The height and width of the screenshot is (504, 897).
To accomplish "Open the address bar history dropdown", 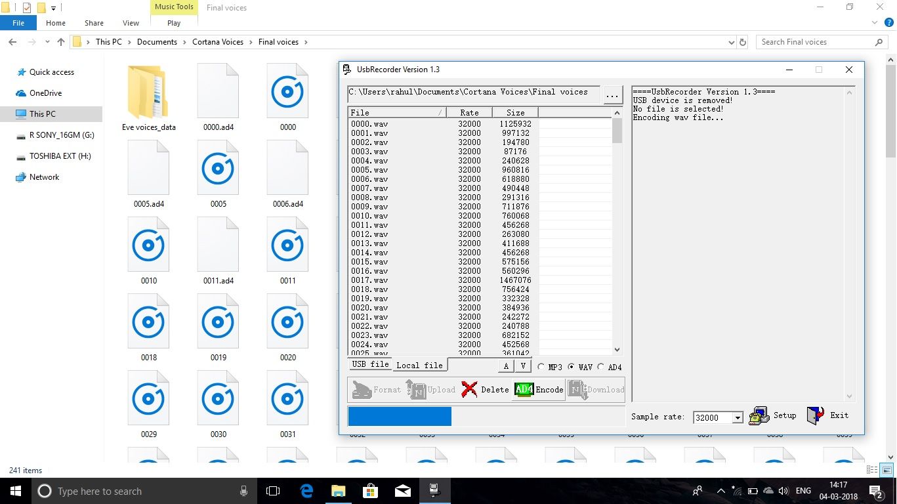I will (731, 41).
